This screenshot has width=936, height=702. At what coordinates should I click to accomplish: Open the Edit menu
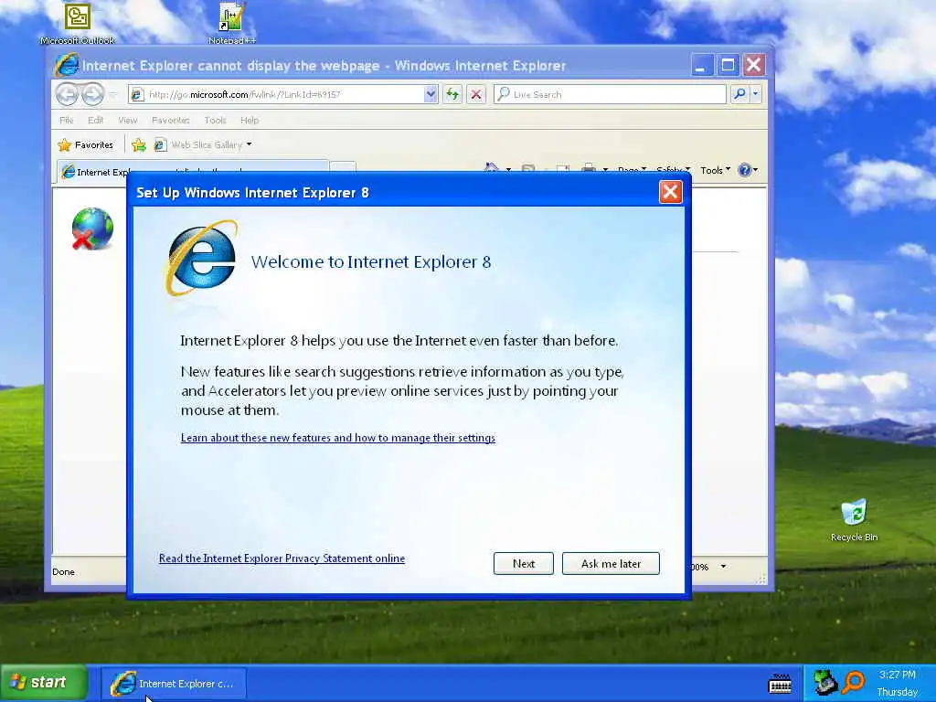[x=95, y=120]
